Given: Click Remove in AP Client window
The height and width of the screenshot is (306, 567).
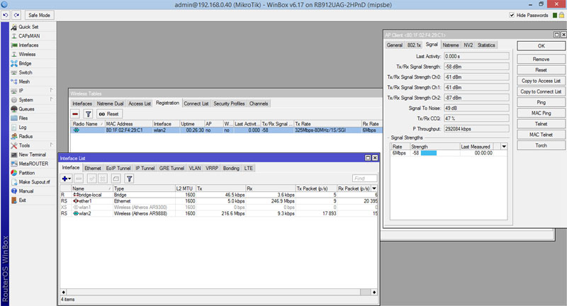Looking at the screenshot, I should coord(541,59).
